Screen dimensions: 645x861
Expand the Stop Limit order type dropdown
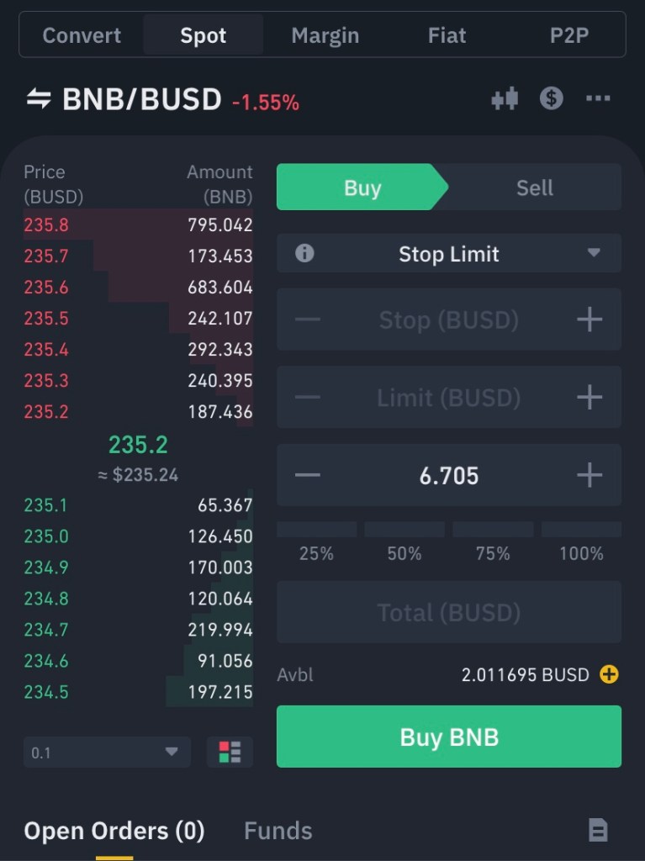(x=594, y=254)
